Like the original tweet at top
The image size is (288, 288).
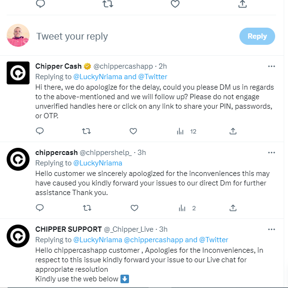175,4
